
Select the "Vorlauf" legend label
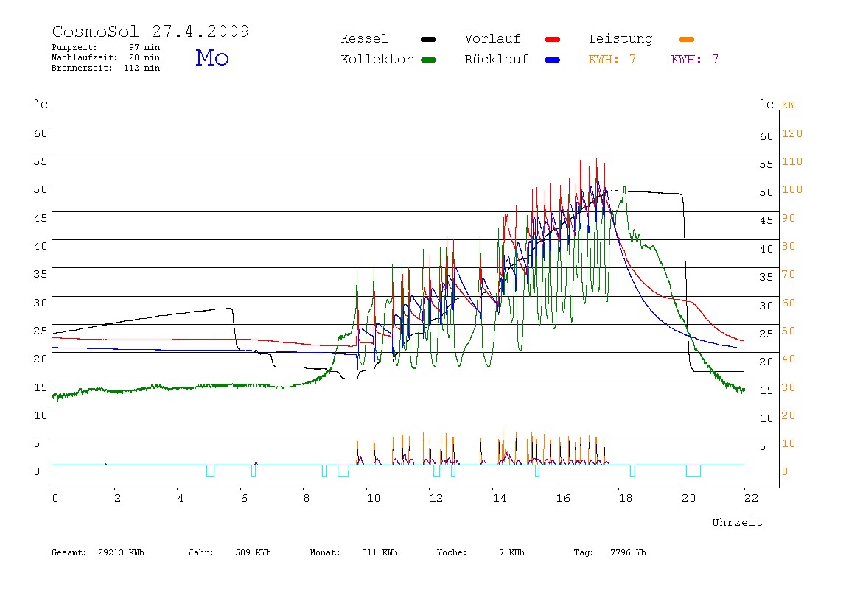(492, 39)
